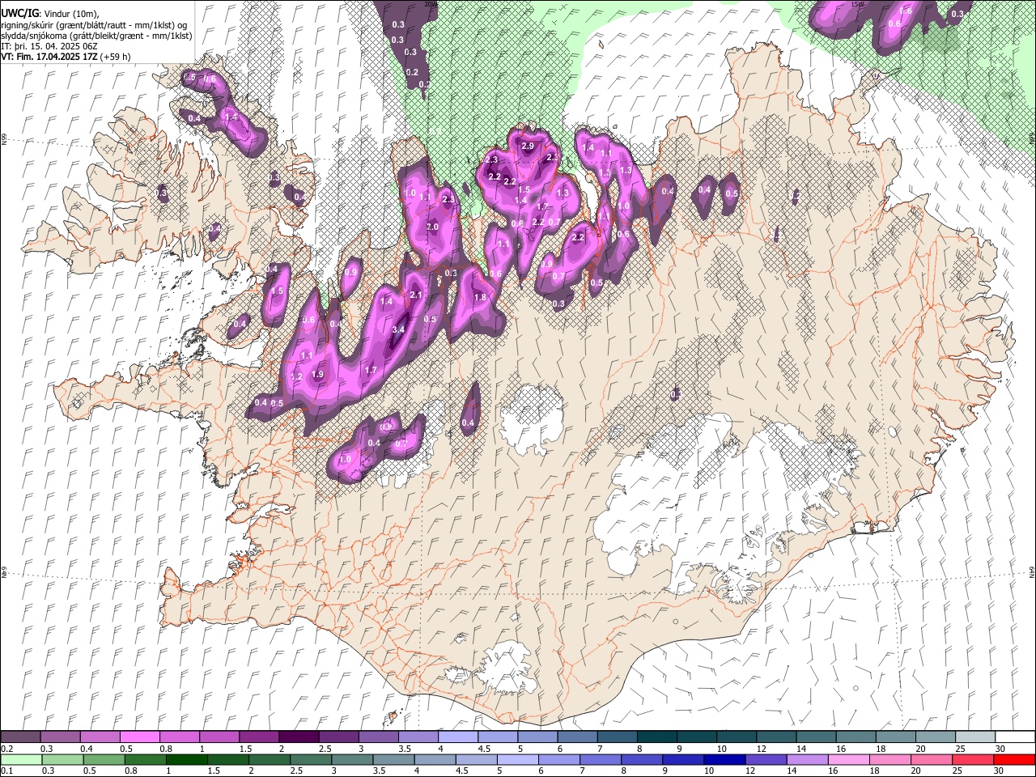
Task: Click the 1.2 snowfall label on the map
Action: coord(296,377)
